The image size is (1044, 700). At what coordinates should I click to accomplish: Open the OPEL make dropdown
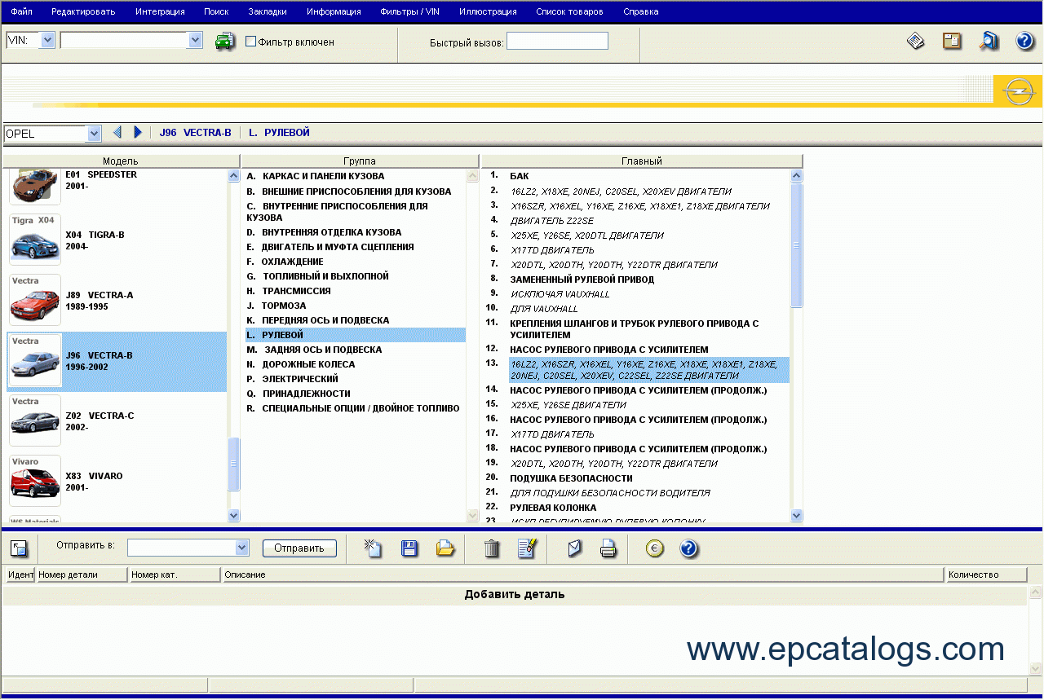pyautogui.click(x=94, y=134)
